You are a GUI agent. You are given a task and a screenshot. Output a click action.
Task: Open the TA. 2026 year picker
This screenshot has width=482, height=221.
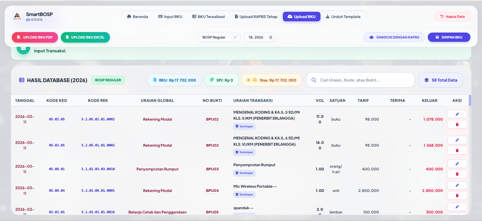(260, 37)
